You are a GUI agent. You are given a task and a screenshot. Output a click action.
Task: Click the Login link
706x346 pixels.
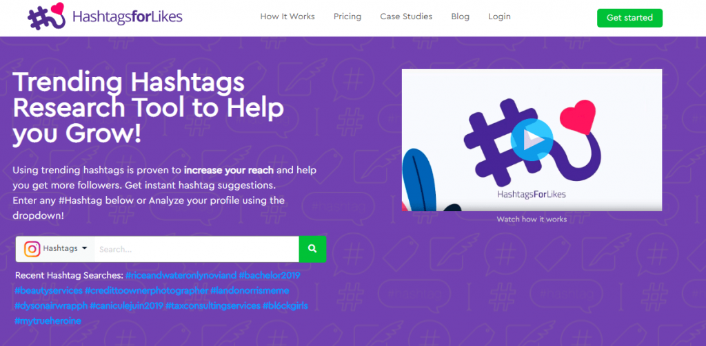499,17
